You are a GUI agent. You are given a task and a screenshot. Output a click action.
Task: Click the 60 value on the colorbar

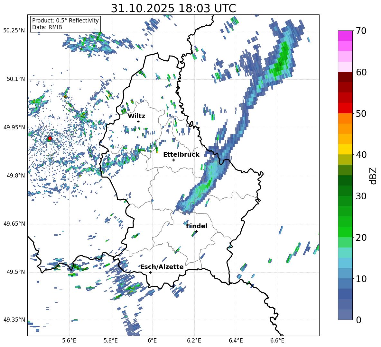[361, 72]
